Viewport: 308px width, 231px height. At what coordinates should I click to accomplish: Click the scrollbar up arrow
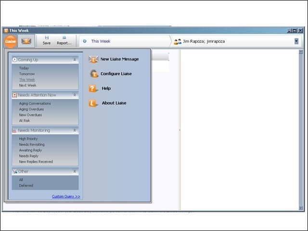click(301, 52)
